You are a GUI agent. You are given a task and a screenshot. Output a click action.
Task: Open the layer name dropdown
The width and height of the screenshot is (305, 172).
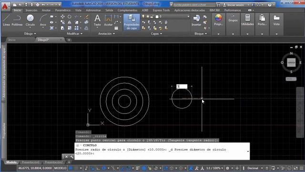[x=188, y=17]
